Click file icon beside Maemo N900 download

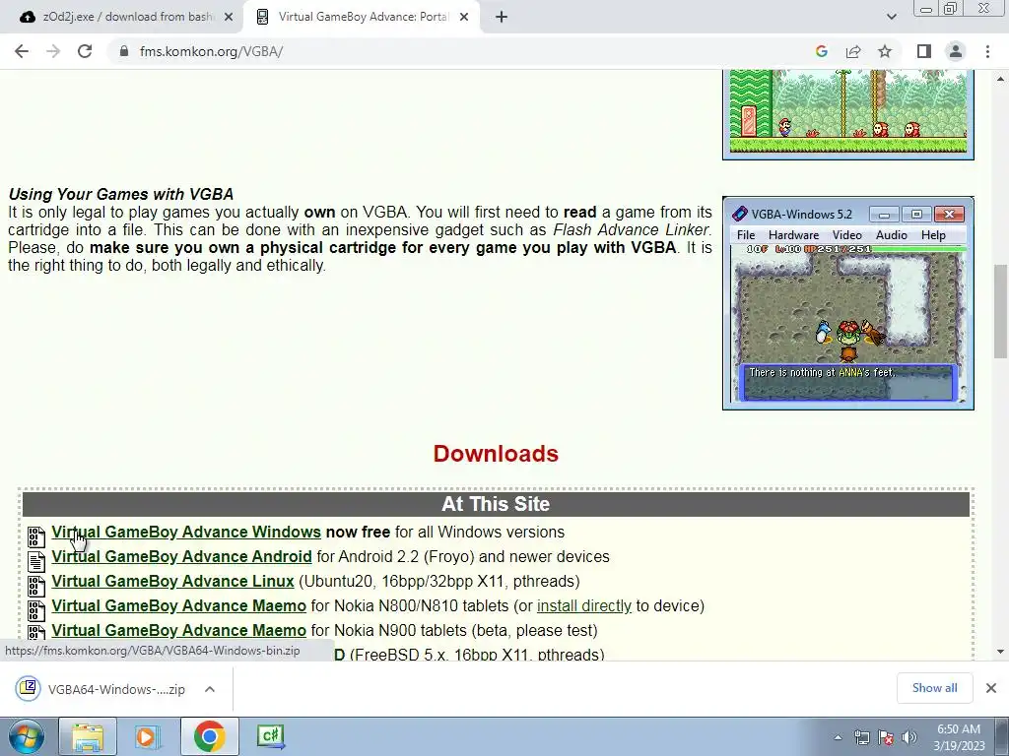point(36,631)
